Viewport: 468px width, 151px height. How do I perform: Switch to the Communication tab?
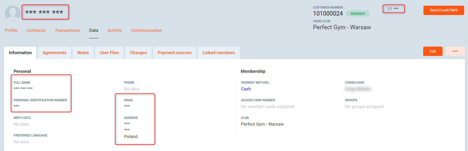point(146,30)
